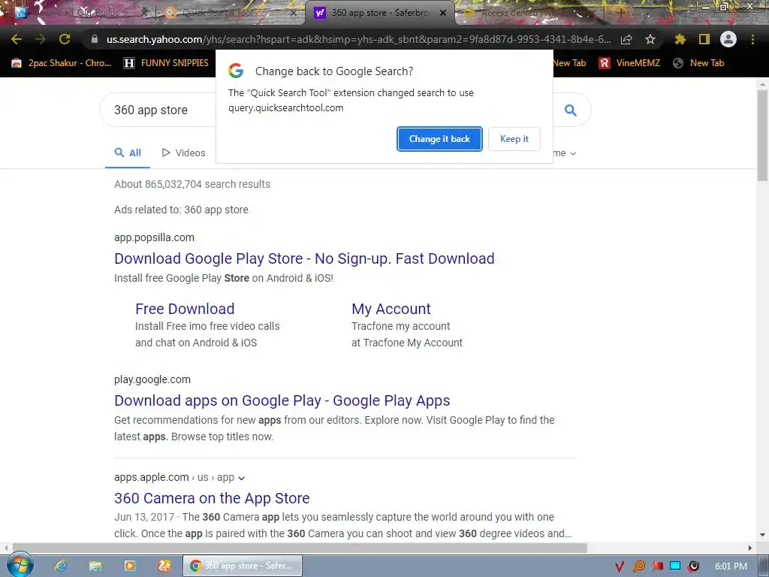Open the Chrome profile avatar
769x577 pixels.
(x=728, y=39)
